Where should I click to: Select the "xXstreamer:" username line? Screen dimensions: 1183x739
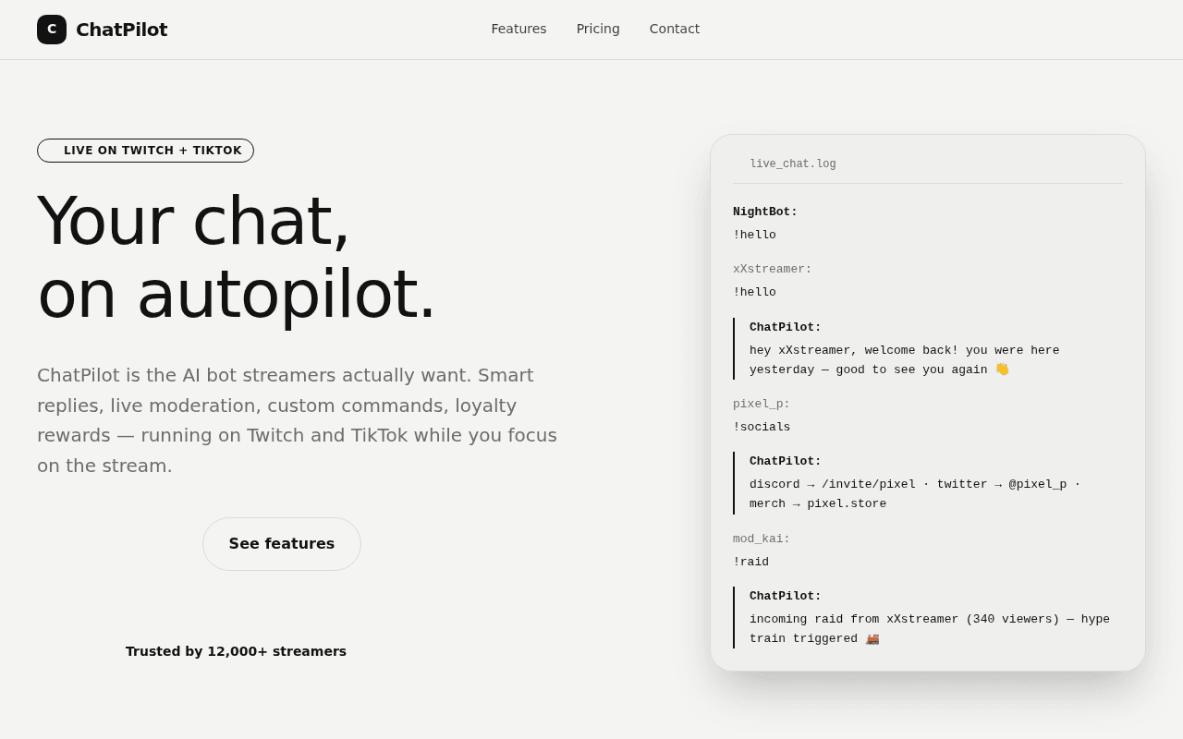coord(773,269)
